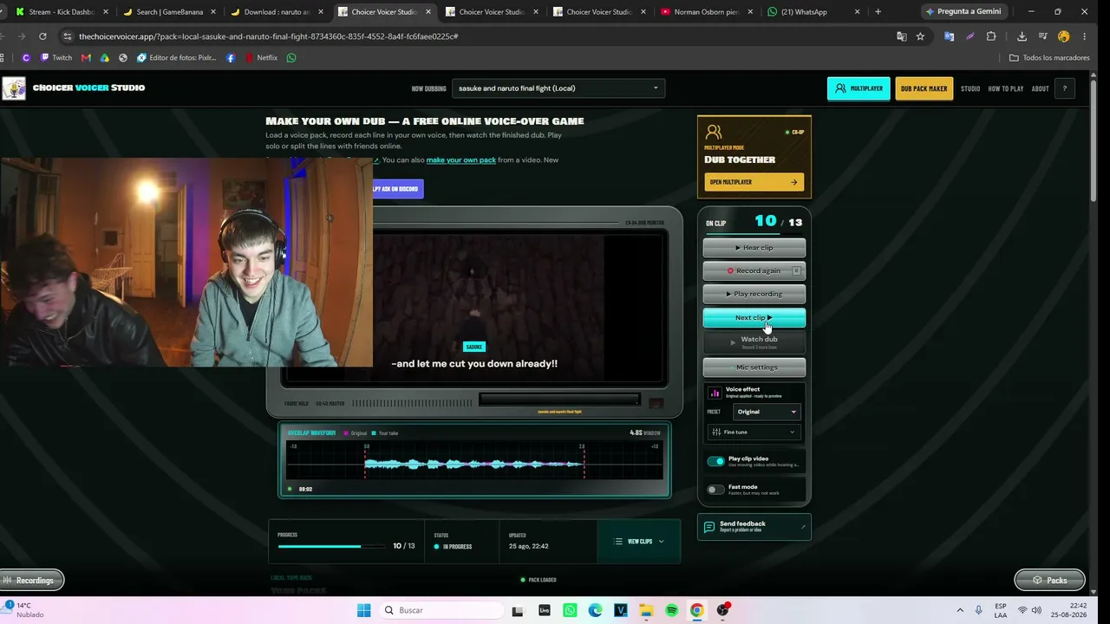1110x624 pixels.
Task: Click the Choicer Voicer Studio logo icon
Action: (x=14, y=88)
